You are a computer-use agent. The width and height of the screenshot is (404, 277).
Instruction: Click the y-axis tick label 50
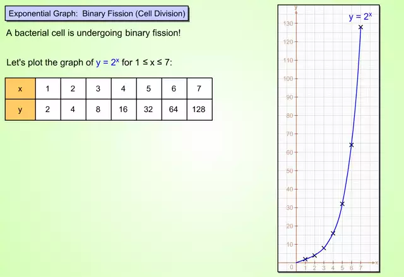(x=290, y=171)
